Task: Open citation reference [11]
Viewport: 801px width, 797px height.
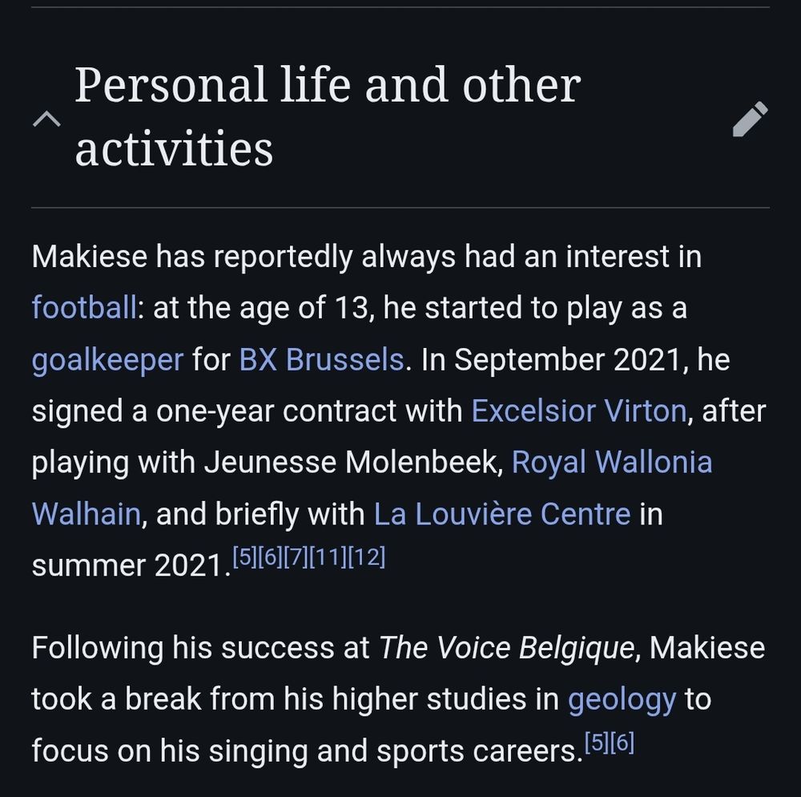Action: click(x=328, y=553)
